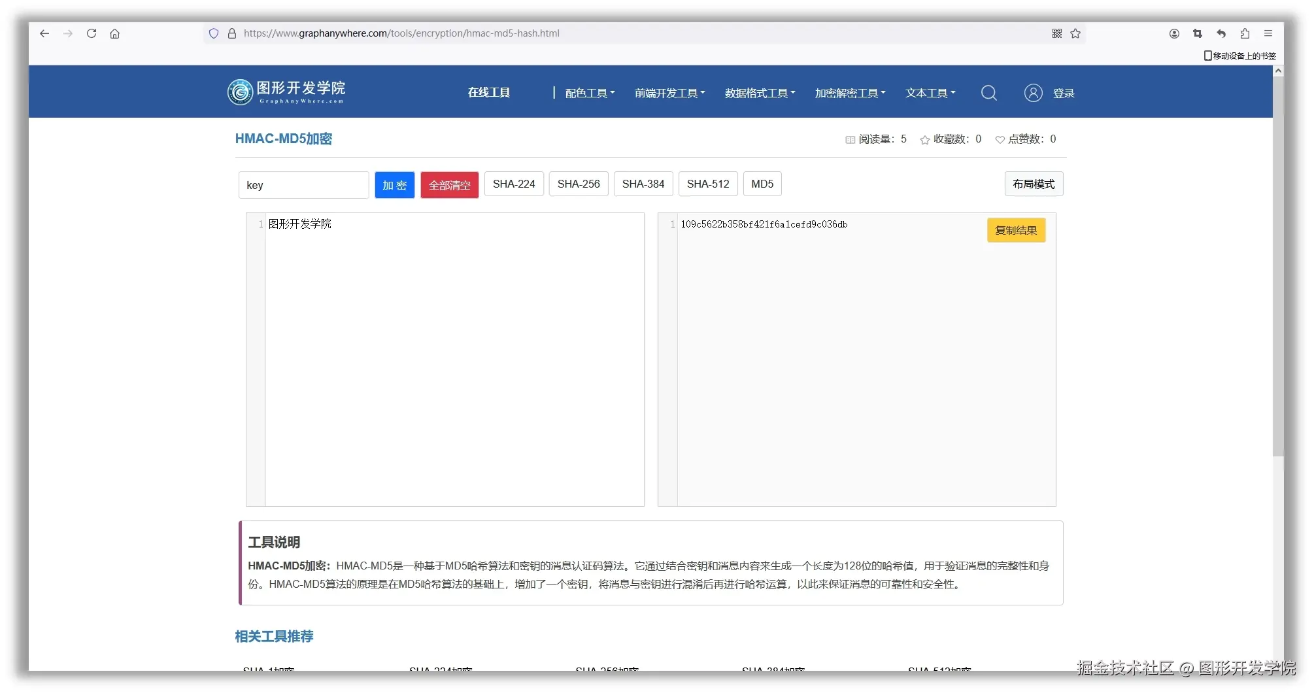Screen dimensions: 1314x695
Task: Select the 在线工具 navigation item
Action: coord(488,92)
